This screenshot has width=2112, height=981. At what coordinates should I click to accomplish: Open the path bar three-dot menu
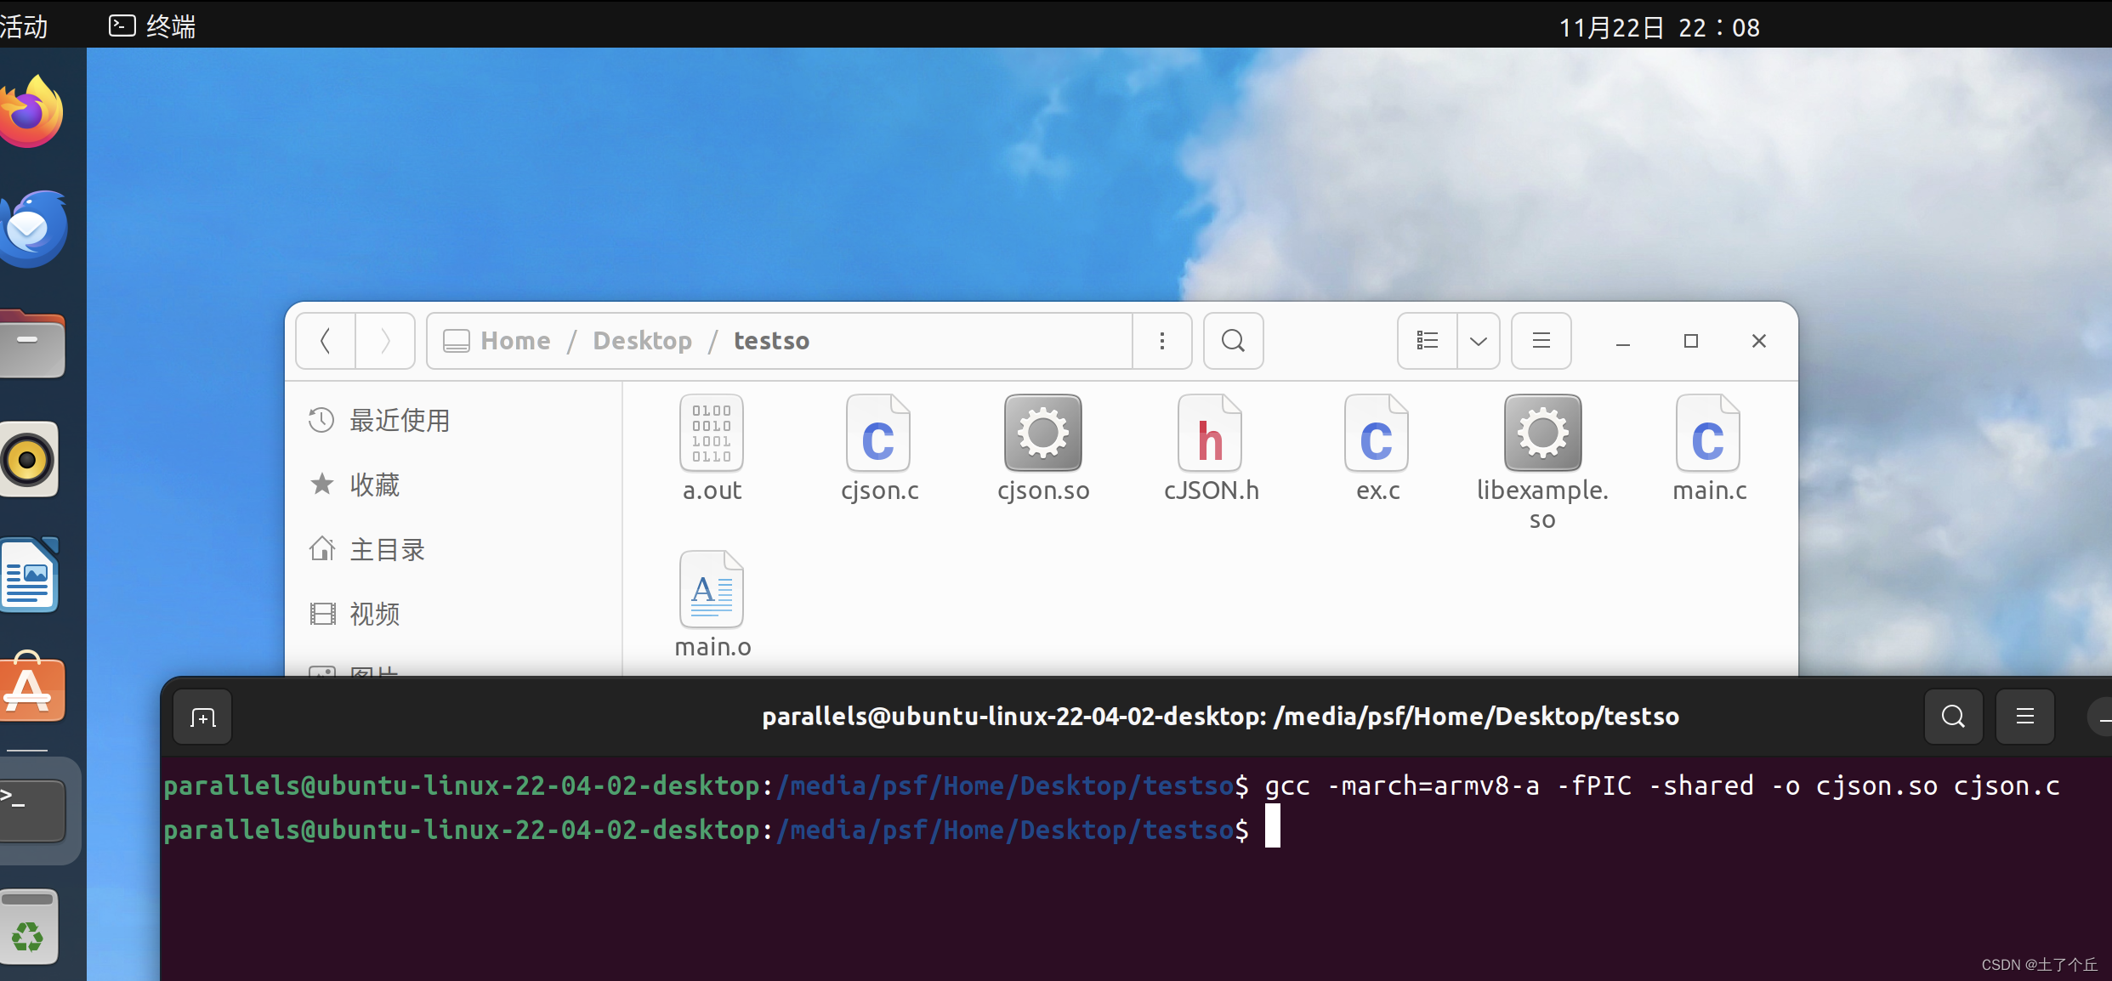[1162, 341]
